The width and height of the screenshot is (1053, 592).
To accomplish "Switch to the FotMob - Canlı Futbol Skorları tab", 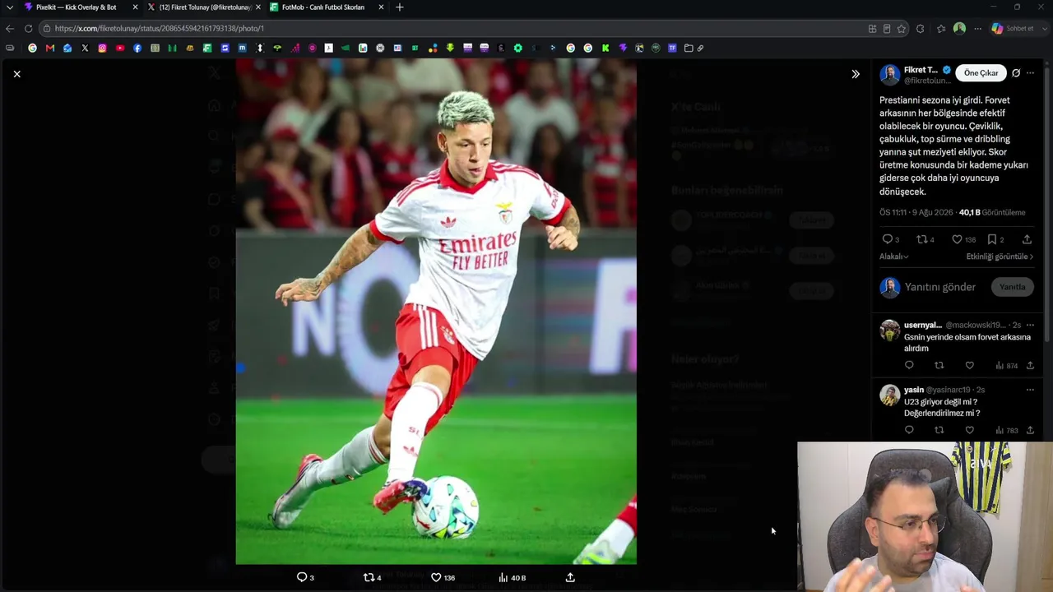I will coord(323,7).
